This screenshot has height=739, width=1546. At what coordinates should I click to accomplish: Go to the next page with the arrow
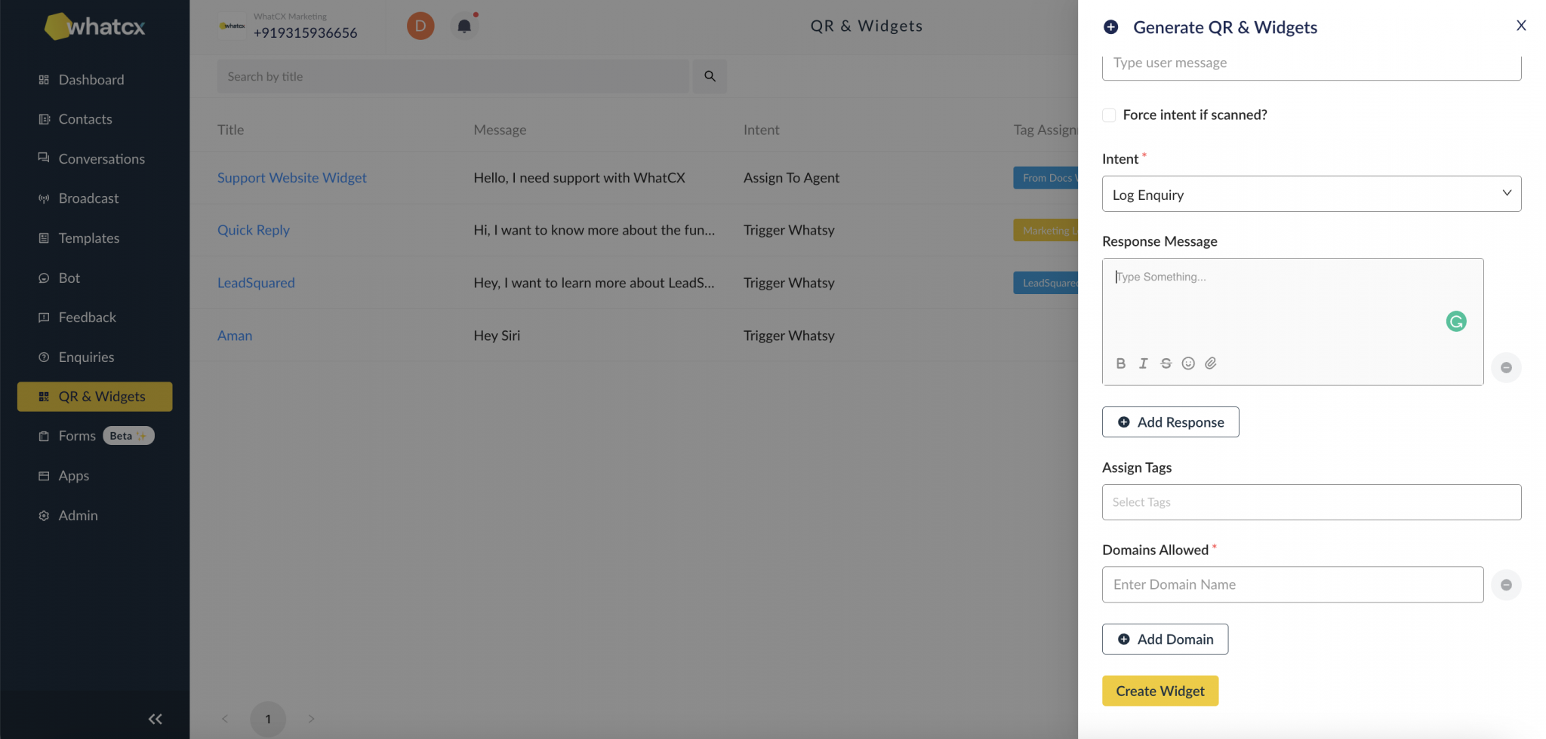click(311, 719)
